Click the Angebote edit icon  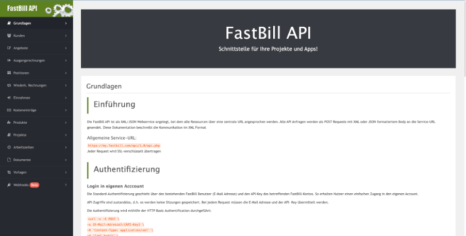tap(9, 48)
